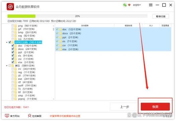The image size is (176, 121).
Task: Click the woff folder icon in the tree
Action: [x=15, y=85]
